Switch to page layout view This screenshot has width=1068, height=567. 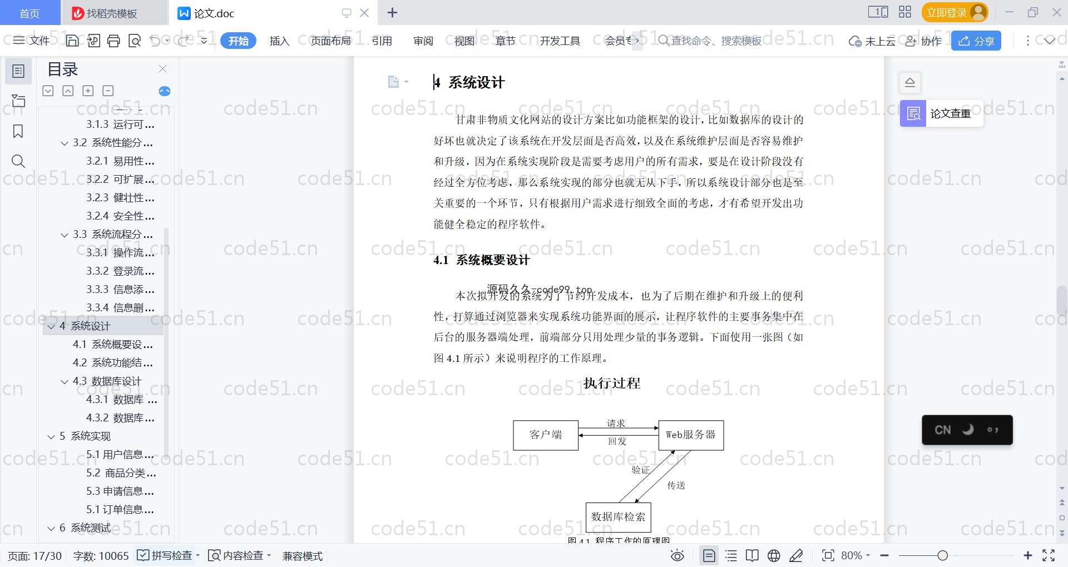click(709, 555)
